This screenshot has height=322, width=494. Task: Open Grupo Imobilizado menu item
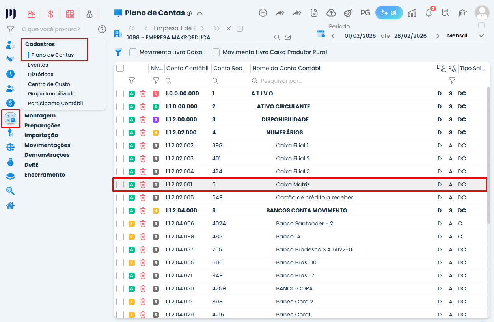tap(52, 93)
